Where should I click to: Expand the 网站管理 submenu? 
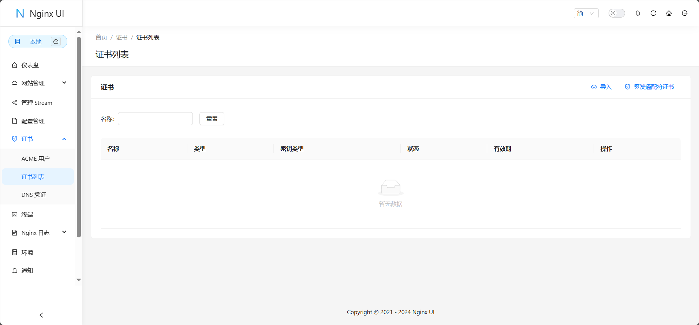[x=38, y=83]
